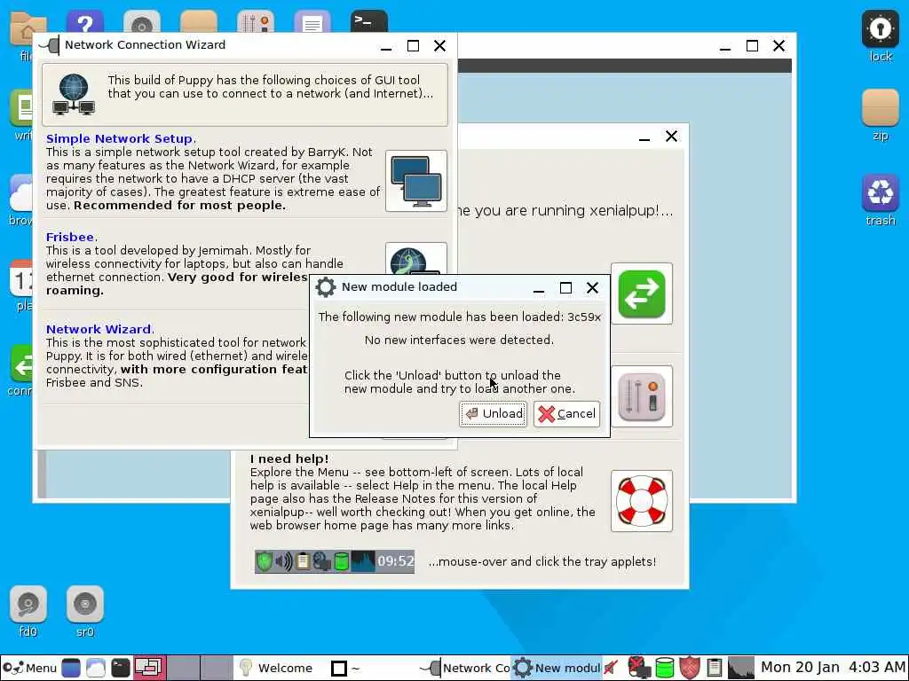
Task: Open the sr0 optical drive icon
Action: click(85, 604)
